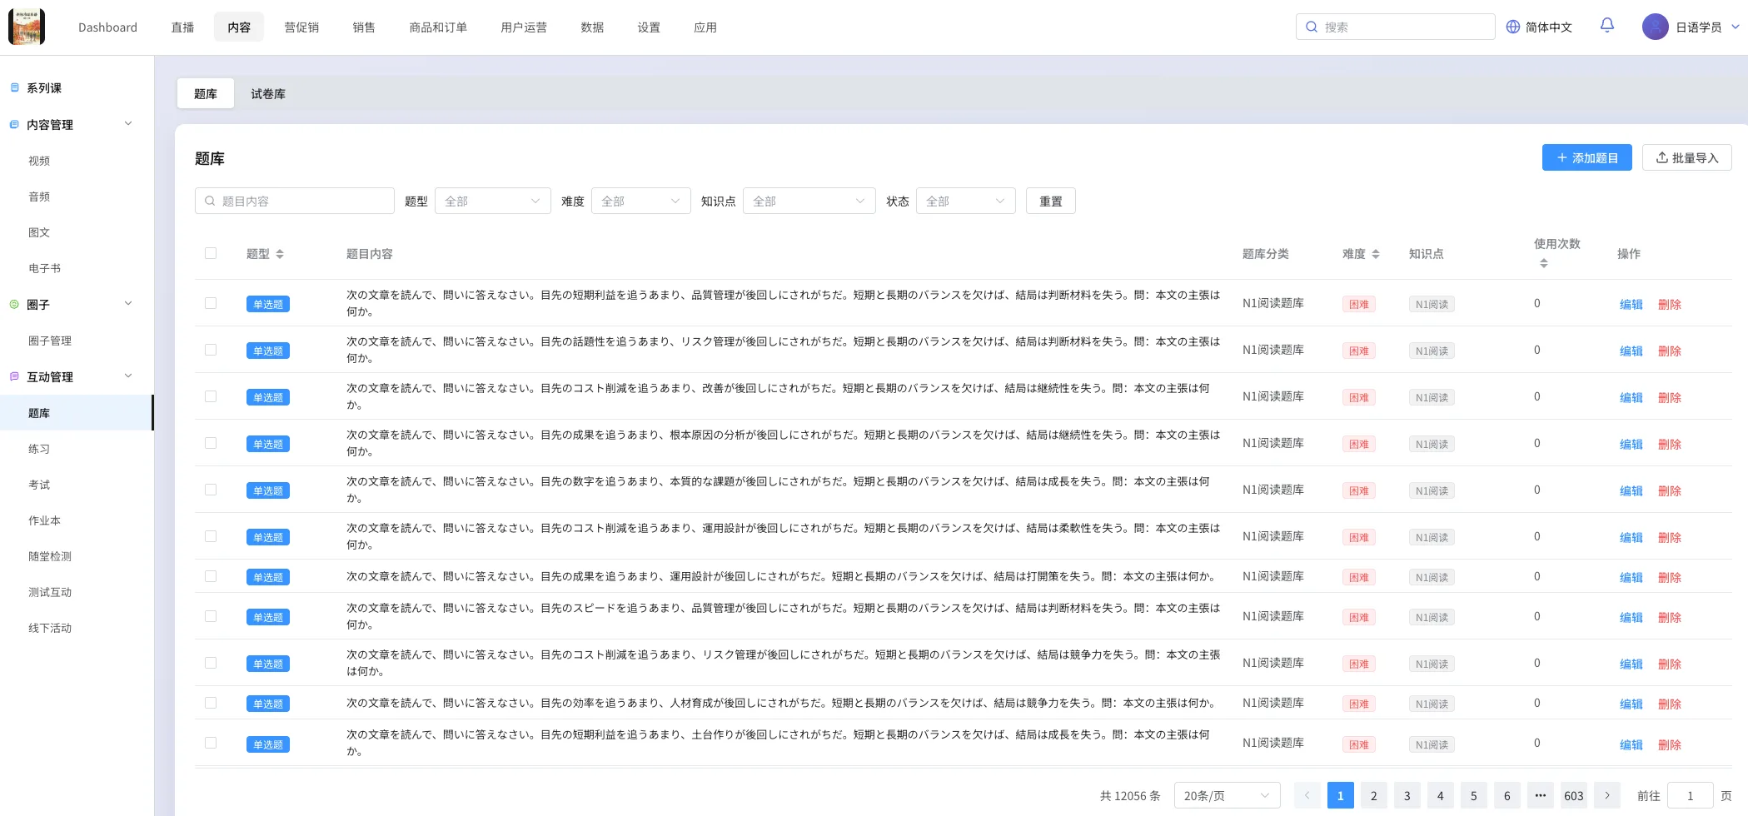The image size is (1748, 816).
Task: Sort by 难度 column arrows
Action: coord(1376,254)
